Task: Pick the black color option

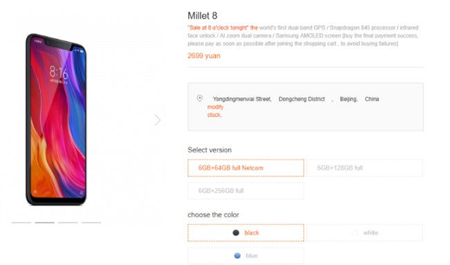Action: tap(246, 232)
